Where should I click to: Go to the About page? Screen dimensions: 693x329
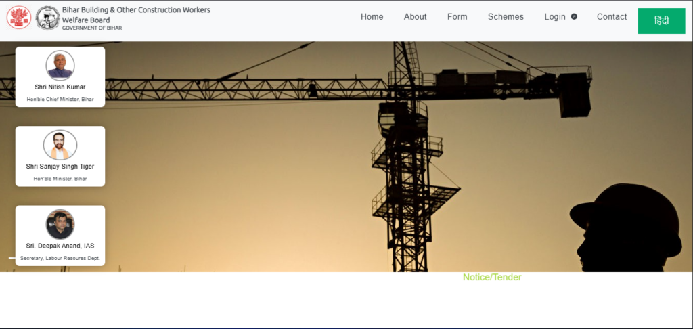pos(415,17)
